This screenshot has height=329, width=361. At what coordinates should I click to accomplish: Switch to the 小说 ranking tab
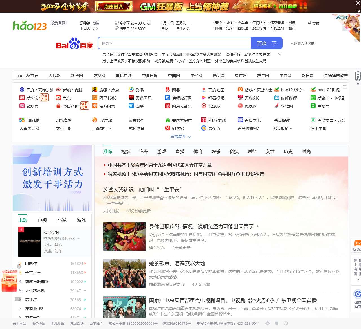click(x=62, y=220)
